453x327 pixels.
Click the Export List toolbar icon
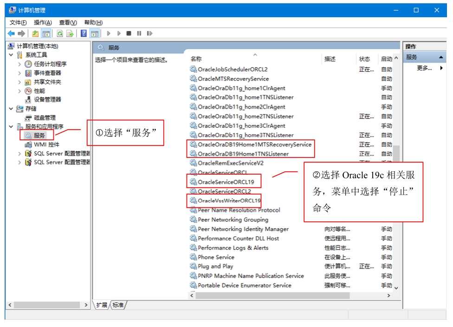[70, 34]
